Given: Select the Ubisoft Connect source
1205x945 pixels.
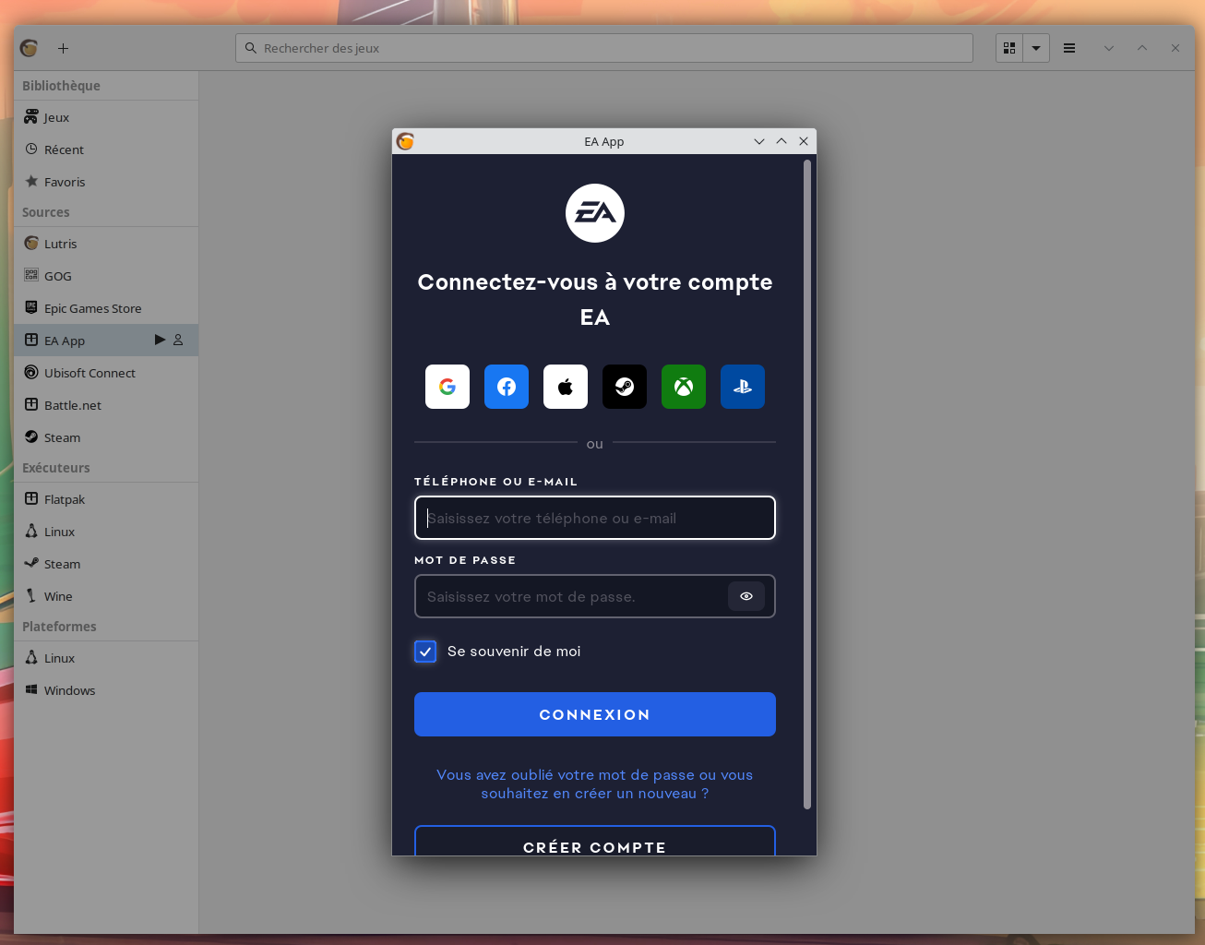Looking at the screenshot, I should pos(106,373).
